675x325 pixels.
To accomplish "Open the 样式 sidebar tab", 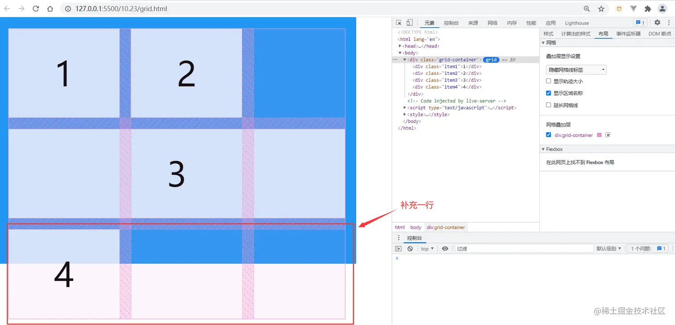I will [x=548, y=34].
